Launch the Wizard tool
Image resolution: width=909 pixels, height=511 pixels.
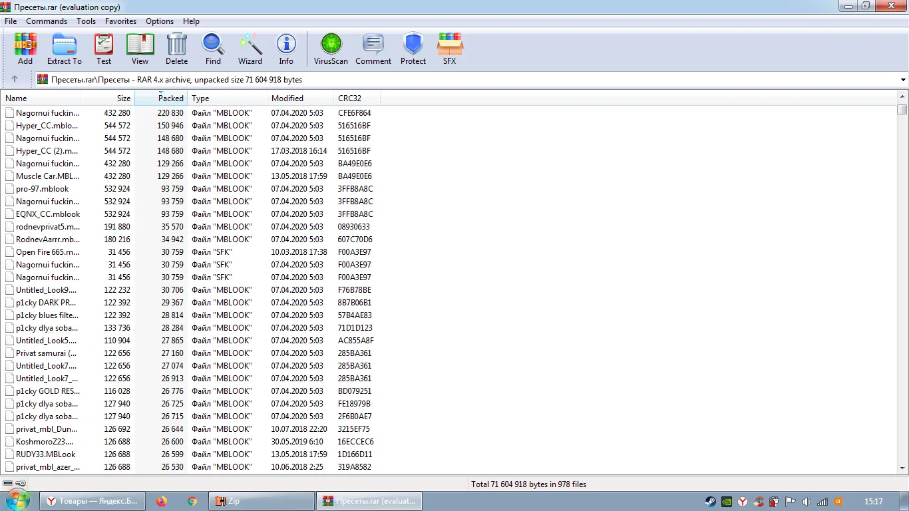[250, 49]
